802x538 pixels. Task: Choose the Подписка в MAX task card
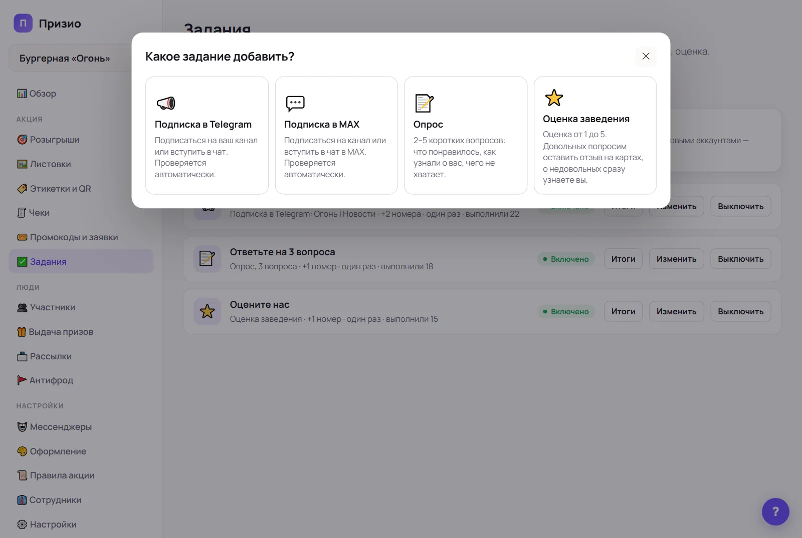point(336,135)
